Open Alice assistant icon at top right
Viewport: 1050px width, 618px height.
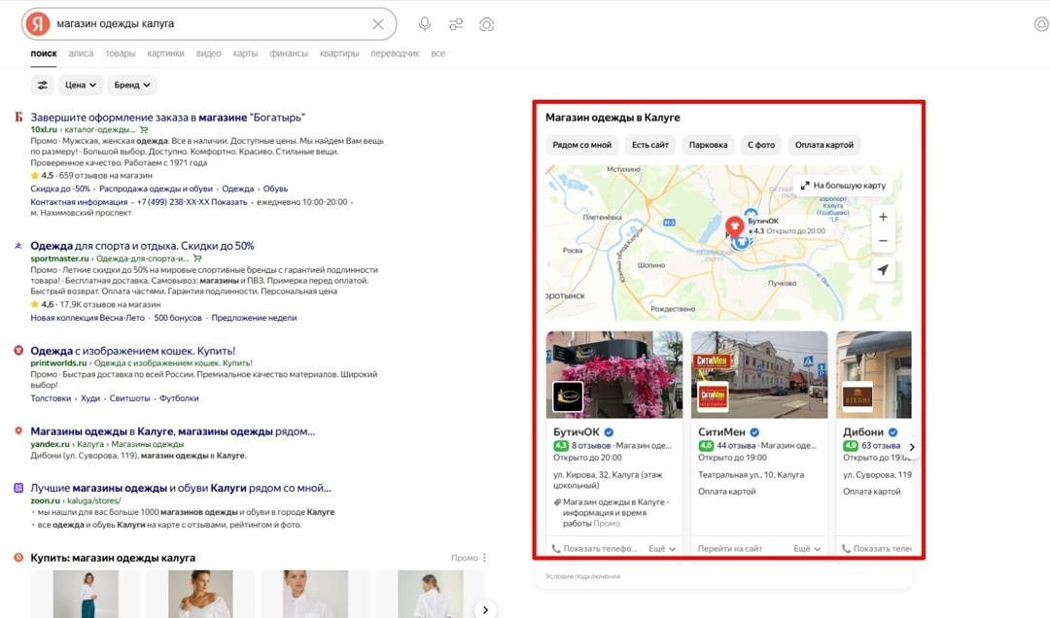[1041, 24]
